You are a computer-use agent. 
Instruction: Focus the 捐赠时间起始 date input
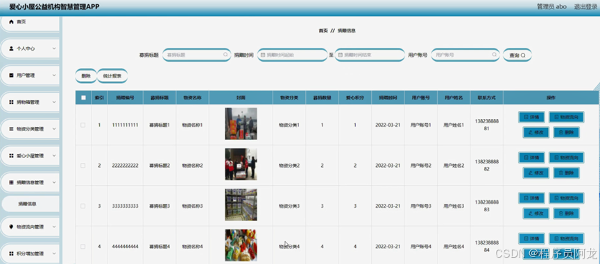click(292, 55)
